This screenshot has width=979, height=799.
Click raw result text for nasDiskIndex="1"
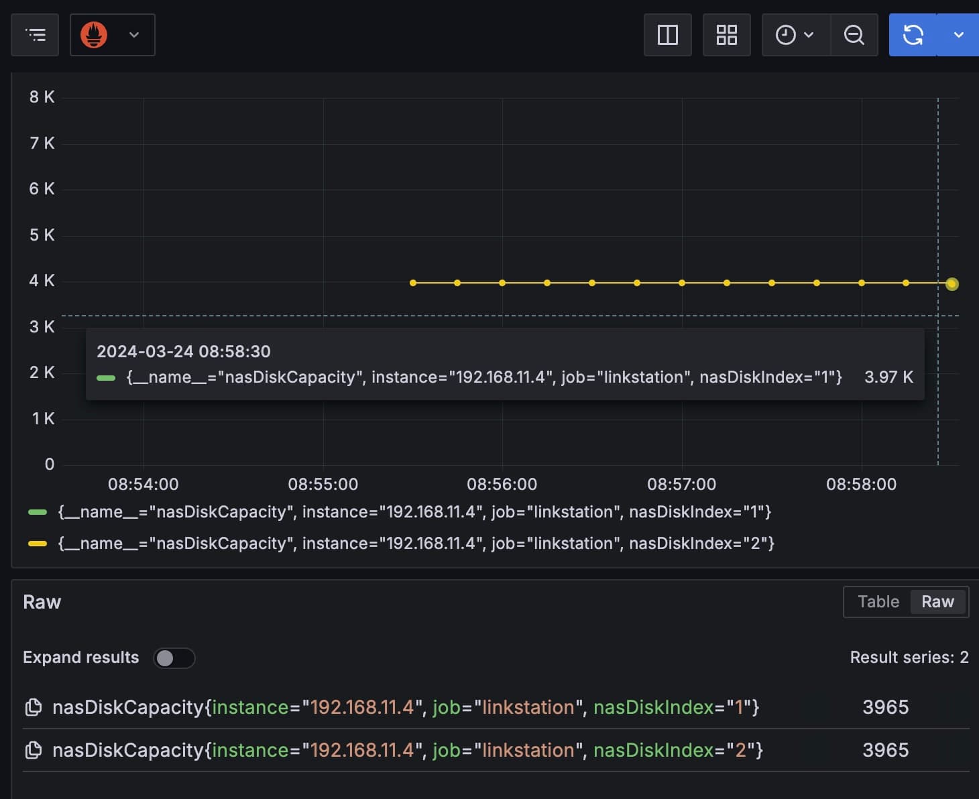click(406, 707)
